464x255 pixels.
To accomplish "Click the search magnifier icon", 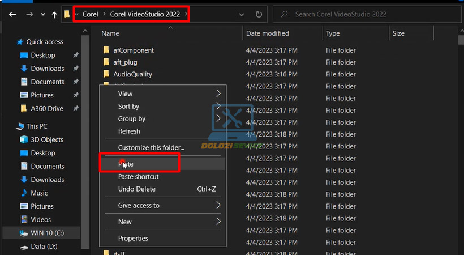I will click(x=285, y=14).
